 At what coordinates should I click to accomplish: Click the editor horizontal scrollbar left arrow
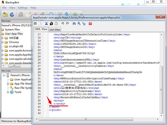coord(37,119)
